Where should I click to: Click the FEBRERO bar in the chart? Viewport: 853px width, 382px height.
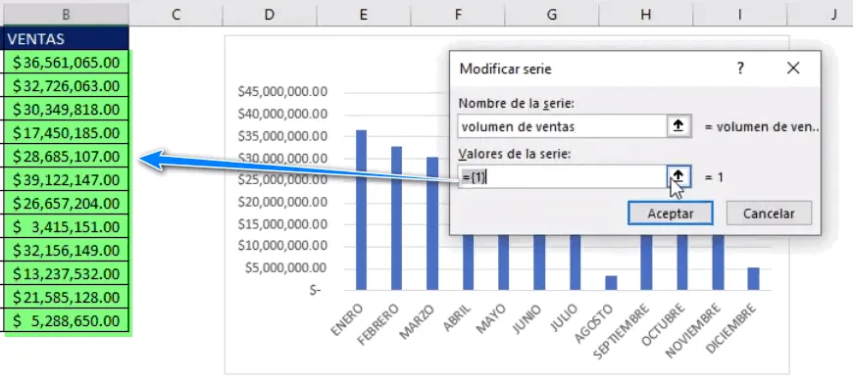396,217
